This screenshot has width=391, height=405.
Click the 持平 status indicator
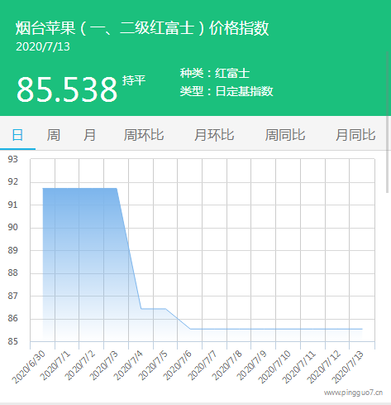click(x=134, y=80)
